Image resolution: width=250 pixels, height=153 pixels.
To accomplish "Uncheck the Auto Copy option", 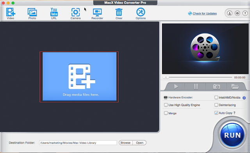I will [216, 113].
